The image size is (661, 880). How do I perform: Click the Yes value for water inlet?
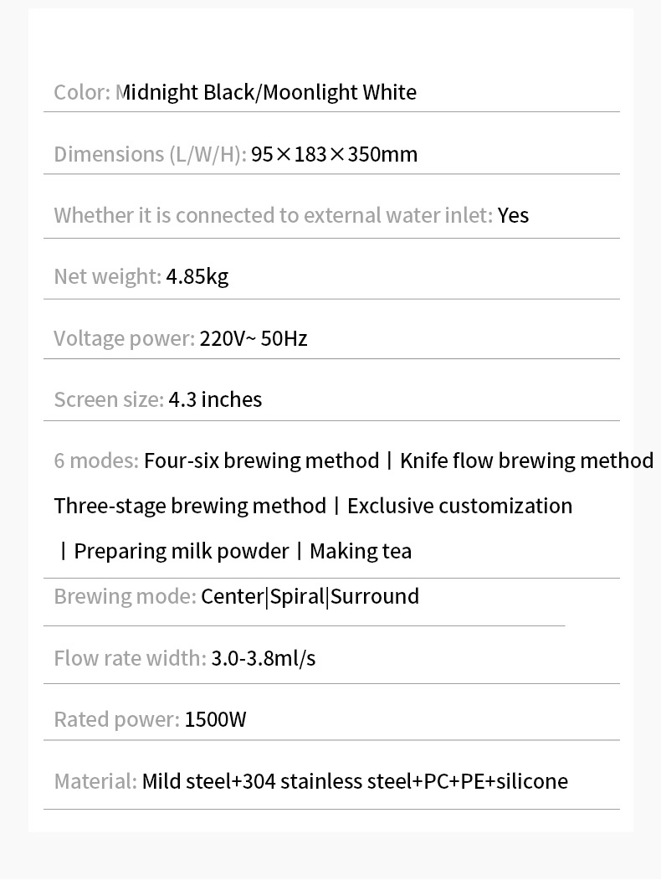[x=513, y=215]
